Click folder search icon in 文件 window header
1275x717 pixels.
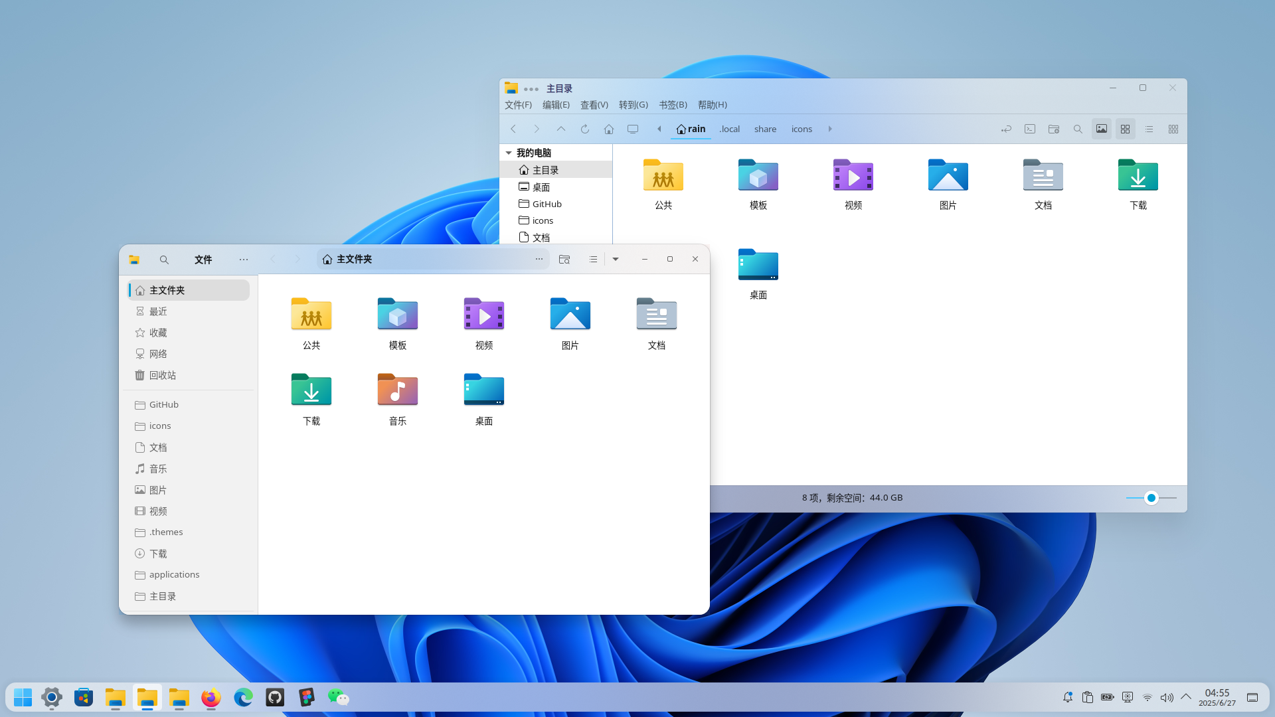click(x=564, y=260)
